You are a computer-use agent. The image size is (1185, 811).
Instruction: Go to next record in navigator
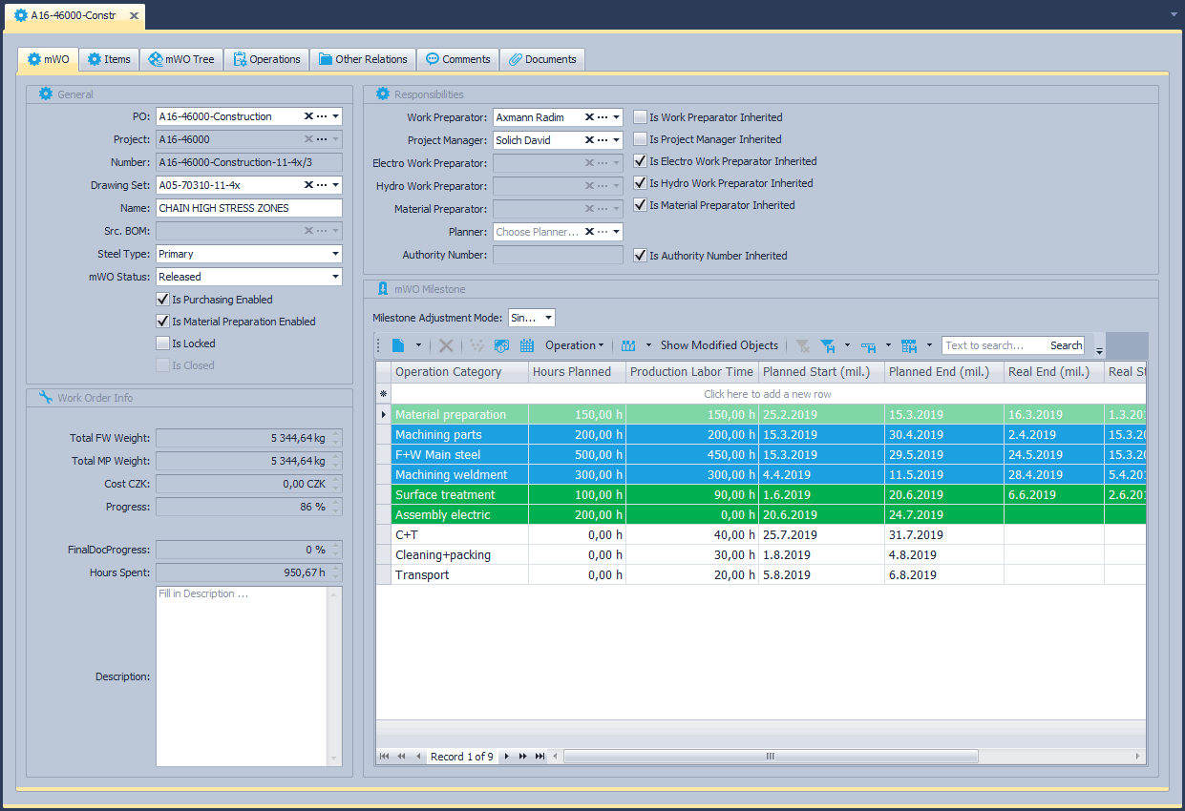(507, 757)
